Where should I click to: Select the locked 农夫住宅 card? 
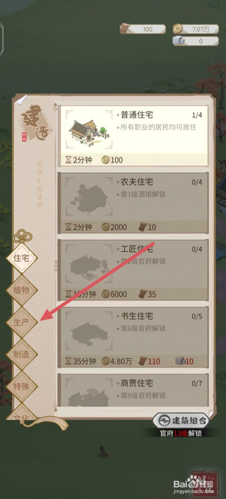[x=133, y=203]
